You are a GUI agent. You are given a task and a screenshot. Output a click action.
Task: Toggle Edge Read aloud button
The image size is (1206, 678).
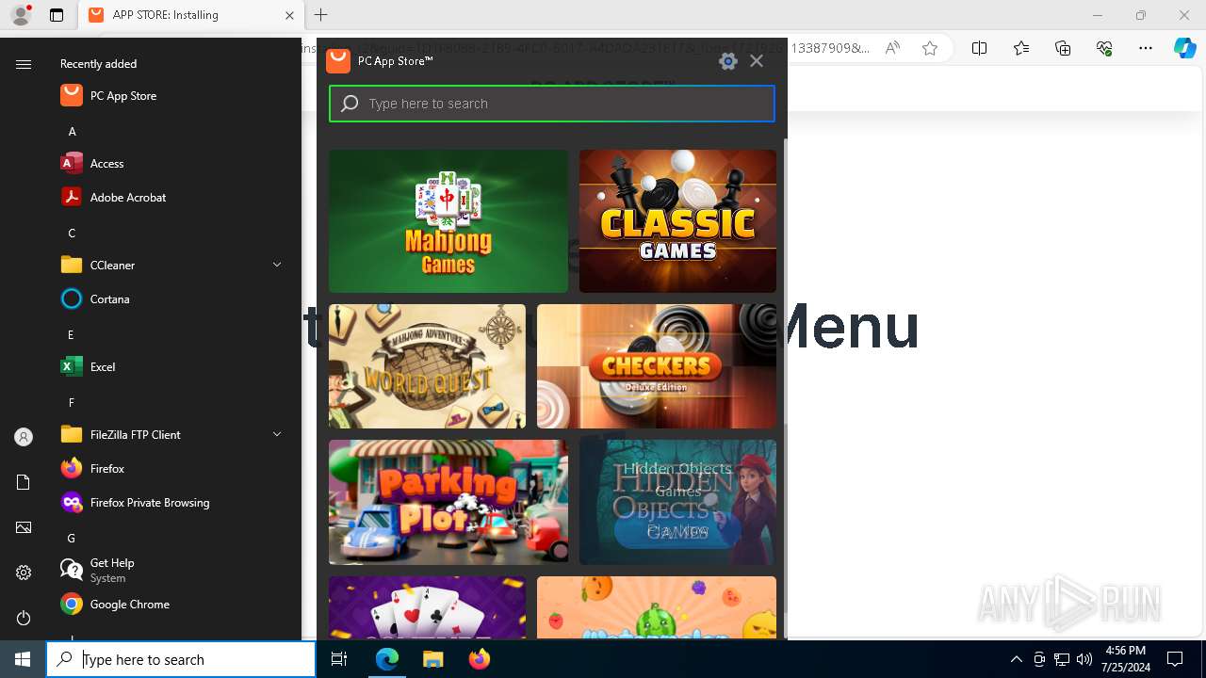point(892,49)
